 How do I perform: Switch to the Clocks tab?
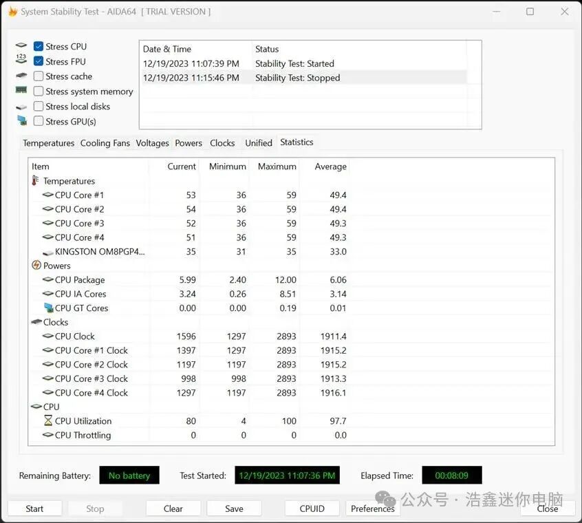point(222,143)
